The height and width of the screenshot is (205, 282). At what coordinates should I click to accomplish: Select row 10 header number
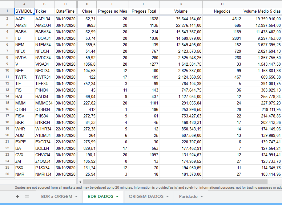click(7, 70)
